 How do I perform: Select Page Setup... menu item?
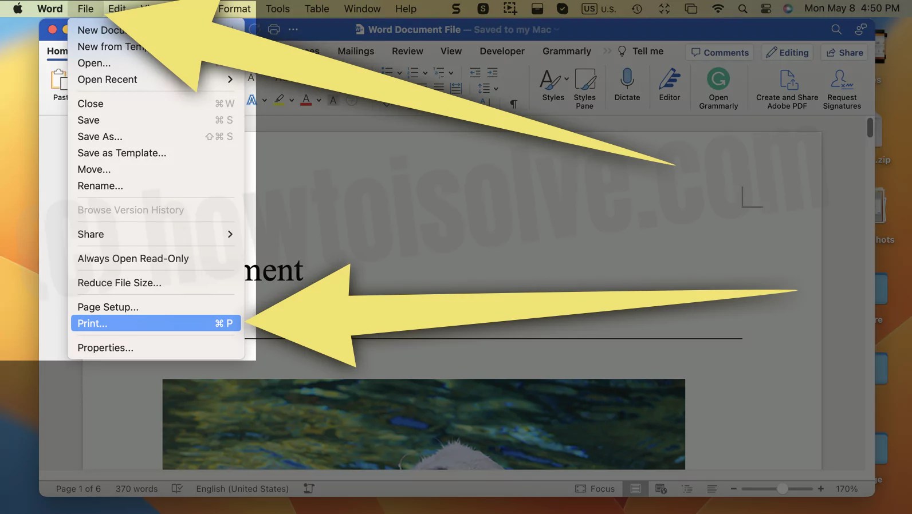[156, 307]
